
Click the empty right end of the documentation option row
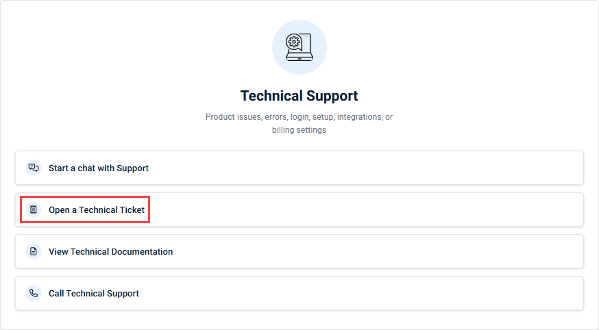[548, 251]
